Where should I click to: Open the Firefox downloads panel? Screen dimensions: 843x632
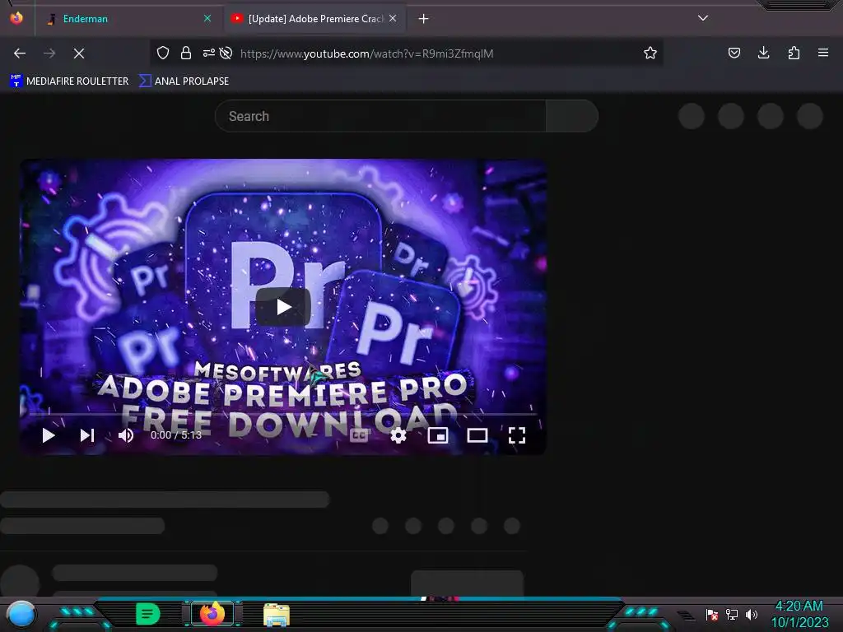click(763, 53)
